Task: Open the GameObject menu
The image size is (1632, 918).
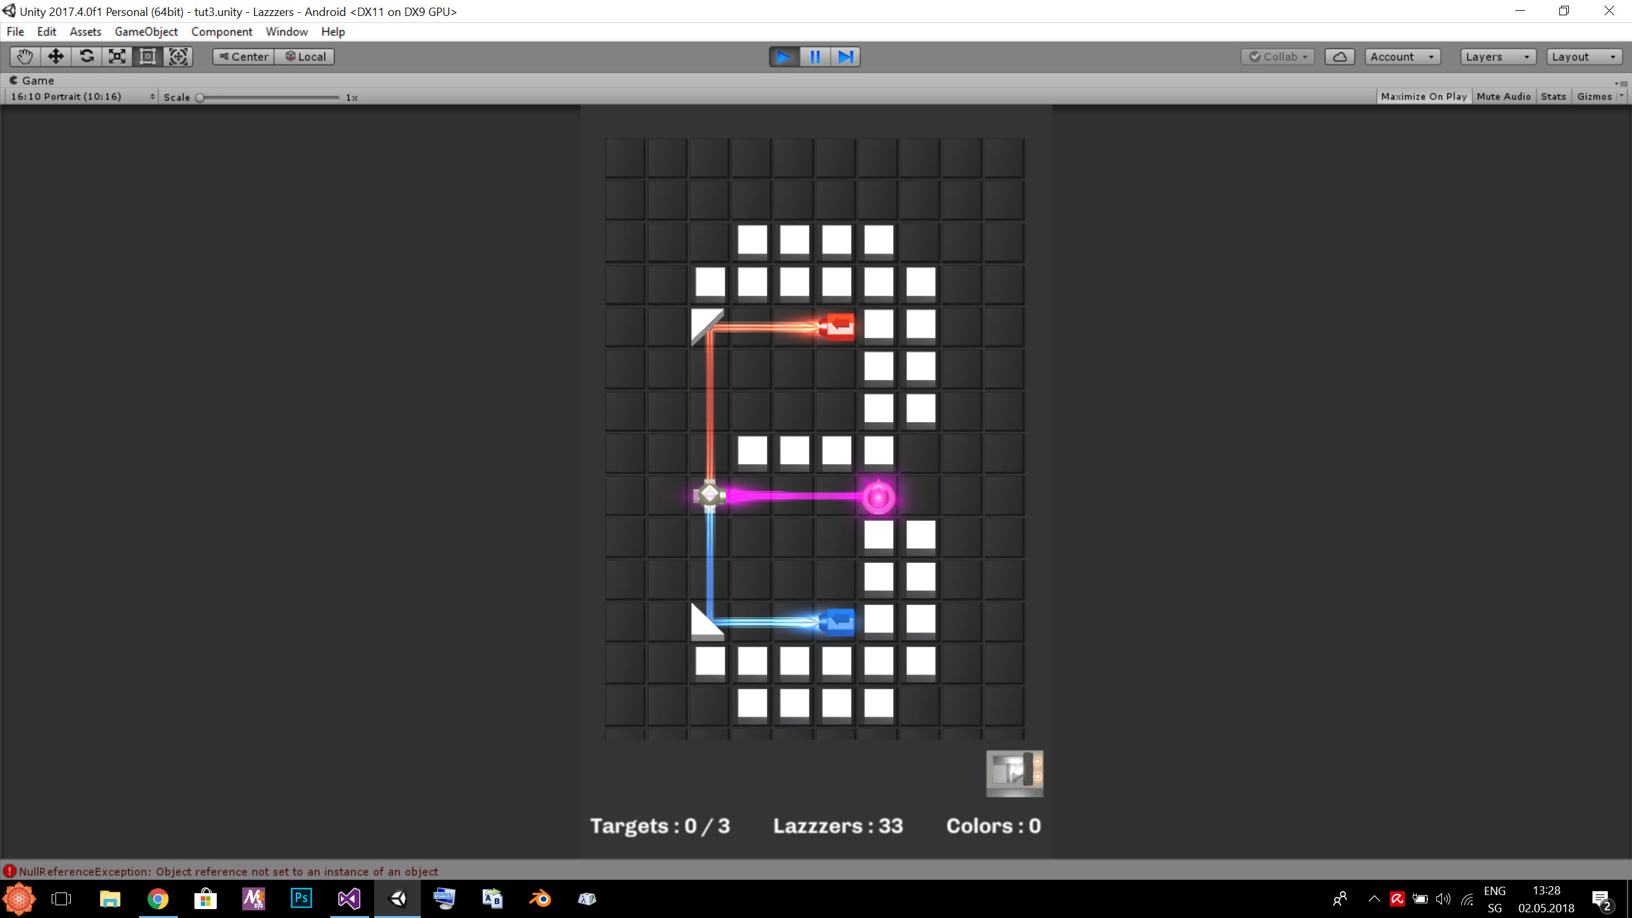Action: (x=146, y=31)
